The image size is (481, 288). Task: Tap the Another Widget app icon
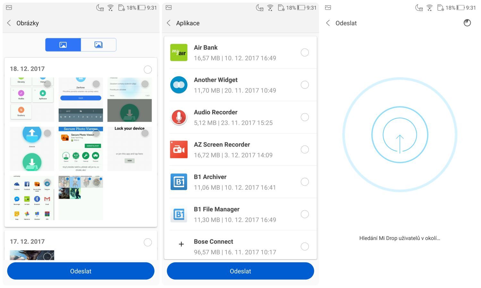pyautogui.click(x=179, y=85)
